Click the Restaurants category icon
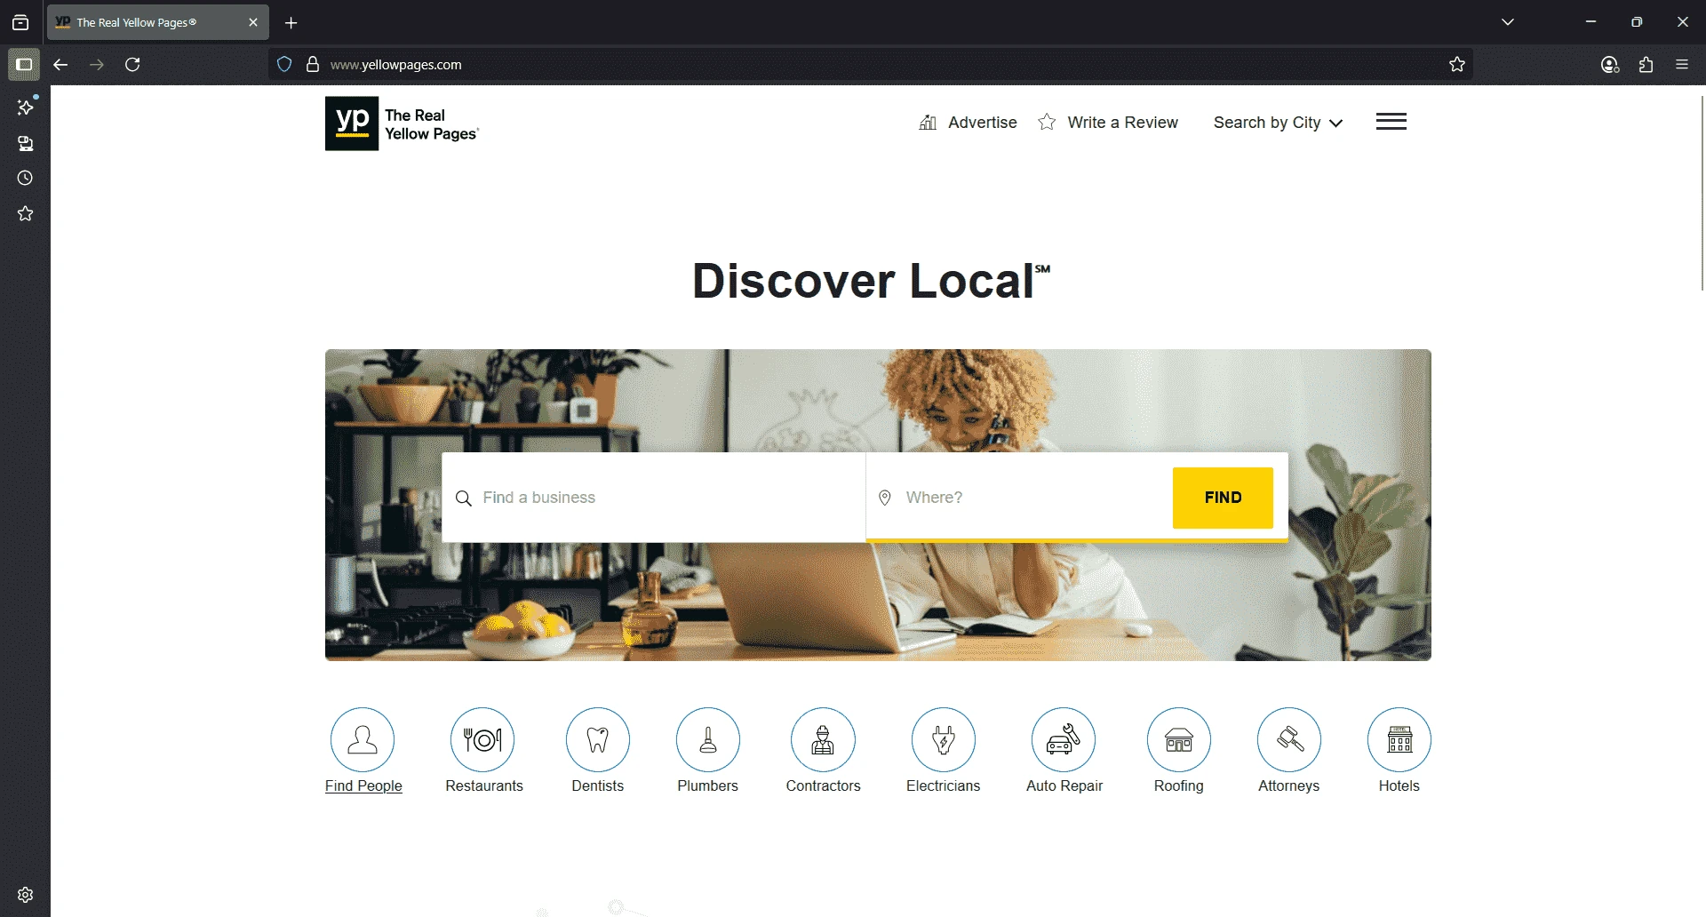 tap(482, 739)
